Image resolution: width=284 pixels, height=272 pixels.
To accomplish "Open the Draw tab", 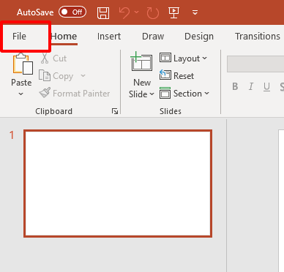I will (x=153, y=37).
